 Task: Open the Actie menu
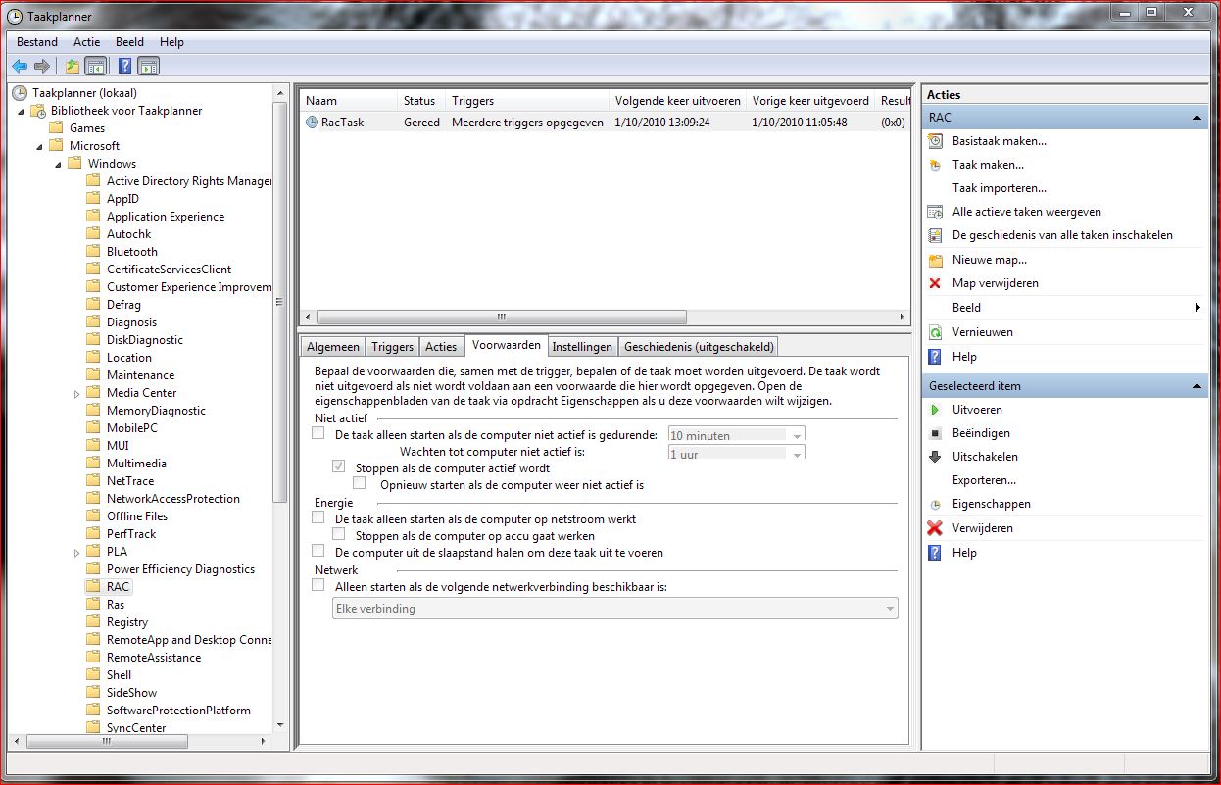click(x=86, y=42)
